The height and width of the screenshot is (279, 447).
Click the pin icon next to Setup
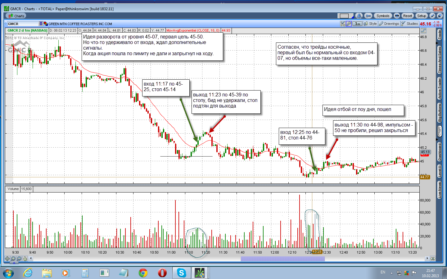coord(432,16)
